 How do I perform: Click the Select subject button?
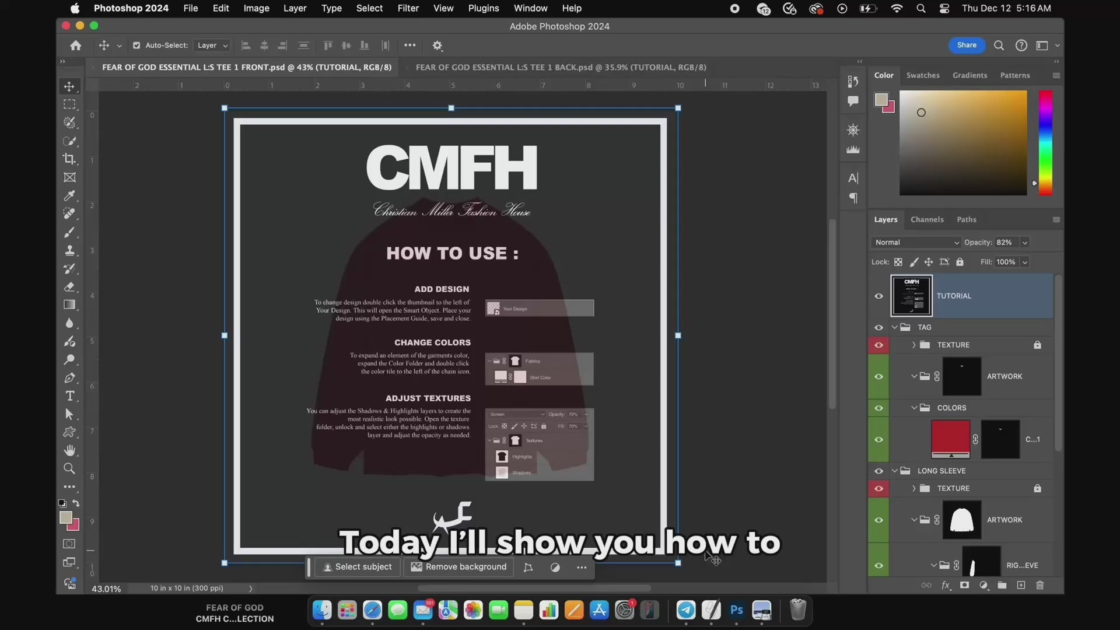click(x=358, y=567)
